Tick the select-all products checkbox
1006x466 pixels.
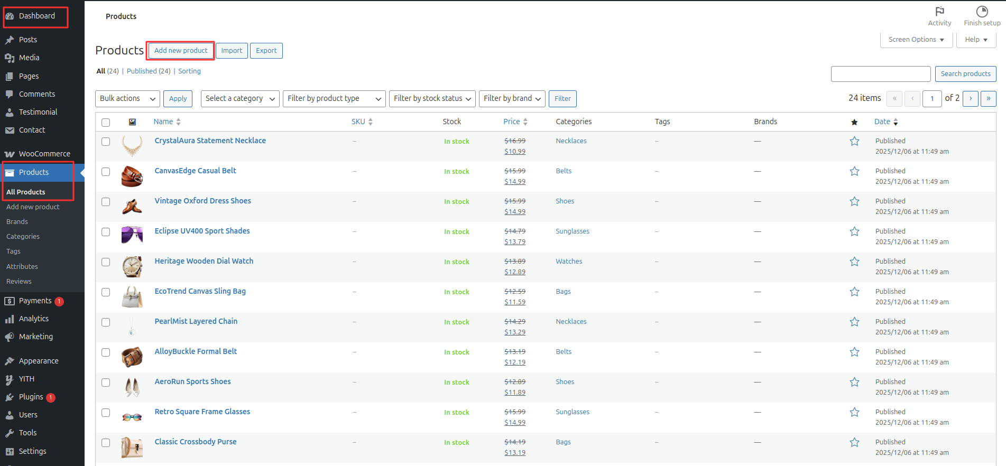click(x=106, y=123)
